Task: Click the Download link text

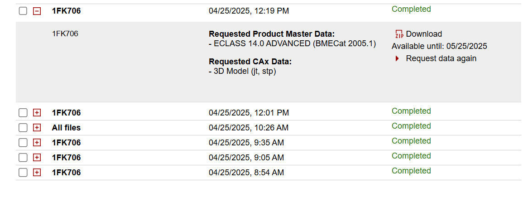Action: [x=424, y=34]
